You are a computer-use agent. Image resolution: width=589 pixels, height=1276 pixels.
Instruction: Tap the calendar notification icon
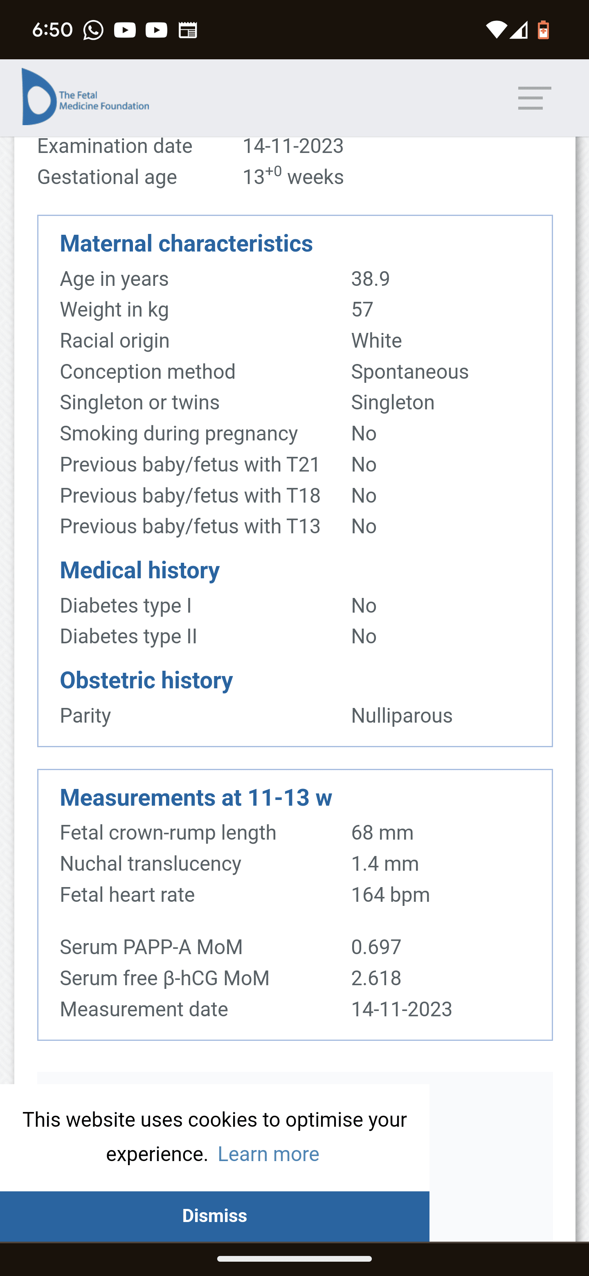point(188,30)
